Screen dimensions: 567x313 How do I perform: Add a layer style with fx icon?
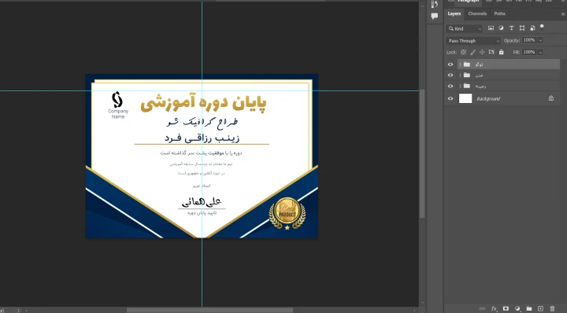point(494,308)
